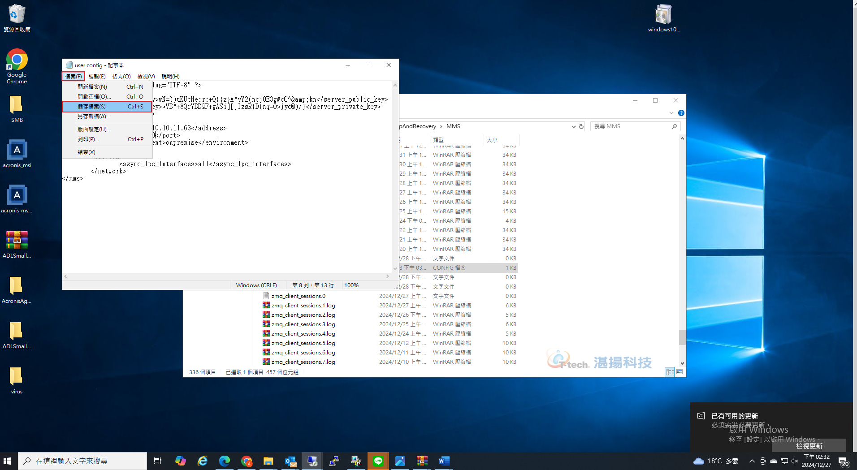
Task: Open the Edit (編輯) menu in Notepad
Action: 97,77
